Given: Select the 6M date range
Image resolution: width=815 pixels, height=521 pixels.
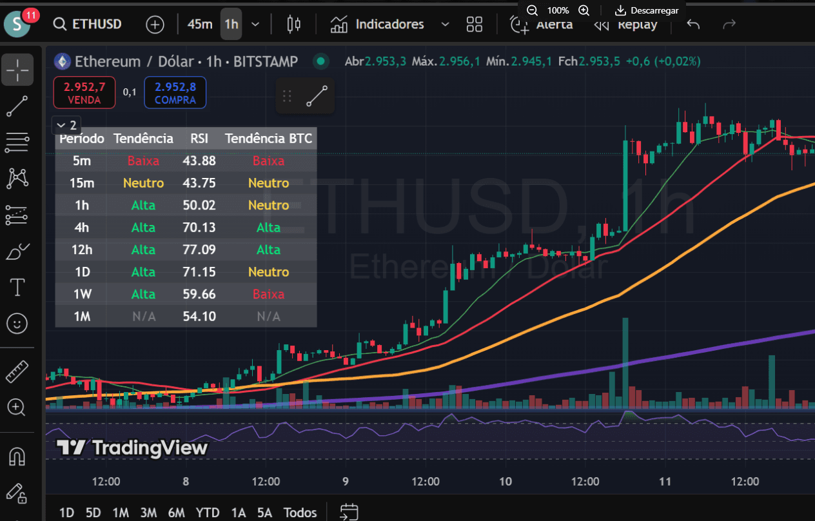Looking at the screenshot, I should point(177,513).
